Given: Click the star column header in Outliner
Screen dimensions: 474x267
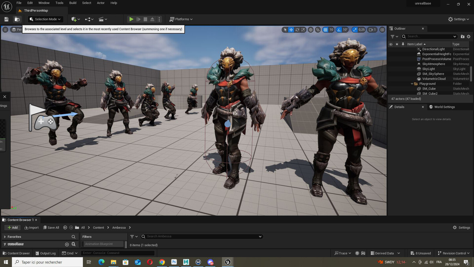Looking at the screenshot, I should pyautogui.click(x=397, y=44).
